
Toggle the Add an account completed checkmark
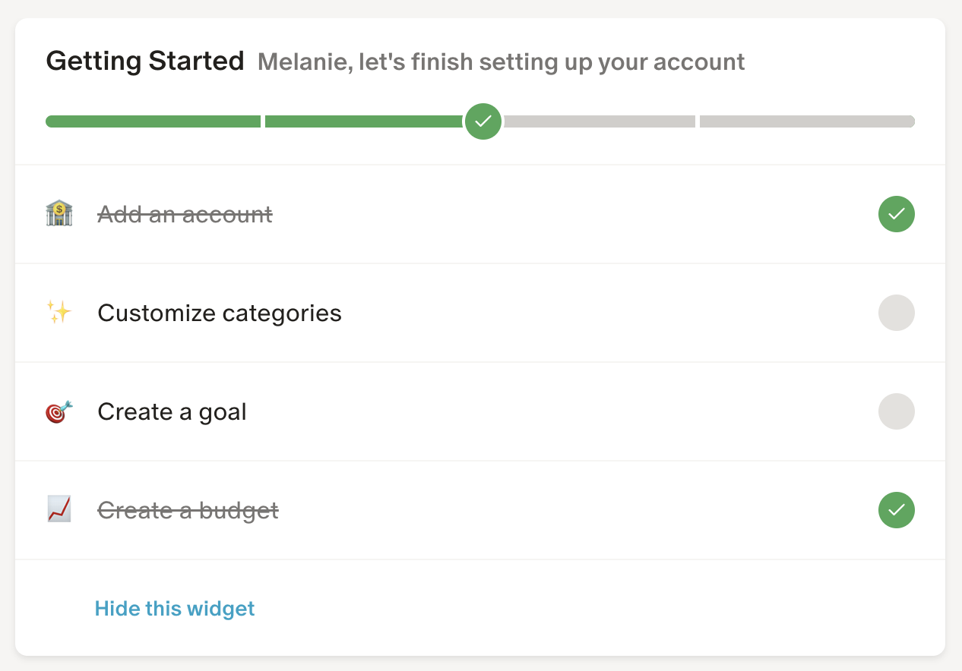897,214
